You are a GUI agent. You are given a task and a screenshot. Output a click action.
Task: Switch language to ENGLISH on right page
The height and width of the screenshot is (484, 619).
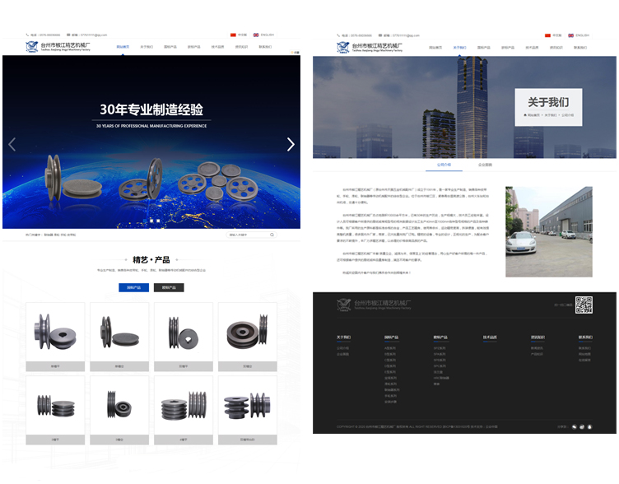(x=582, y=35)
